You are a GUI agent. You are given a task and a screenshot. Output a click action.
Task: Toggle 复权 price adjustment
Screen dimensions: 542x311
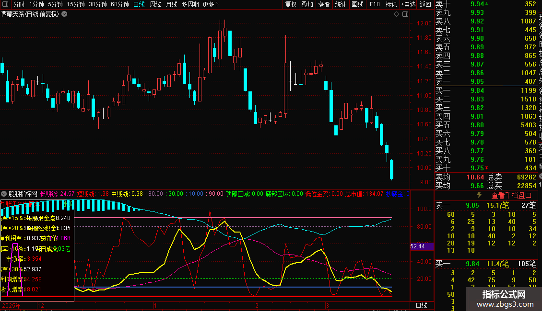pyautogui.click(x=291, y=4)
